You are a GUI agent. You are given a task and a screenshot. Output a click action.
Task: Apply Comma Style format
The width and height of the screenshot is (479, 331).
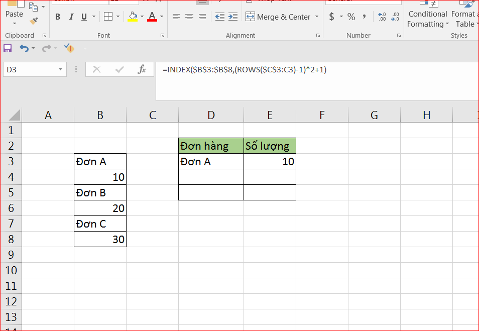point(364,17)
